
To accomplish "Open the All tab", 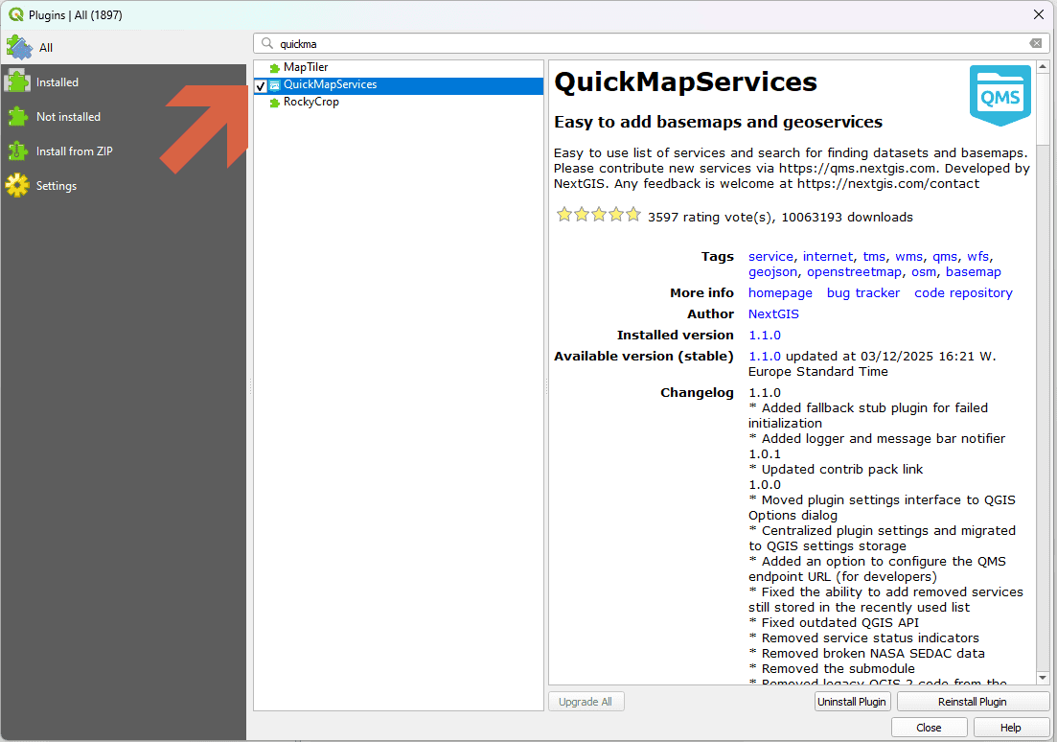I will [x=124, y=47].
